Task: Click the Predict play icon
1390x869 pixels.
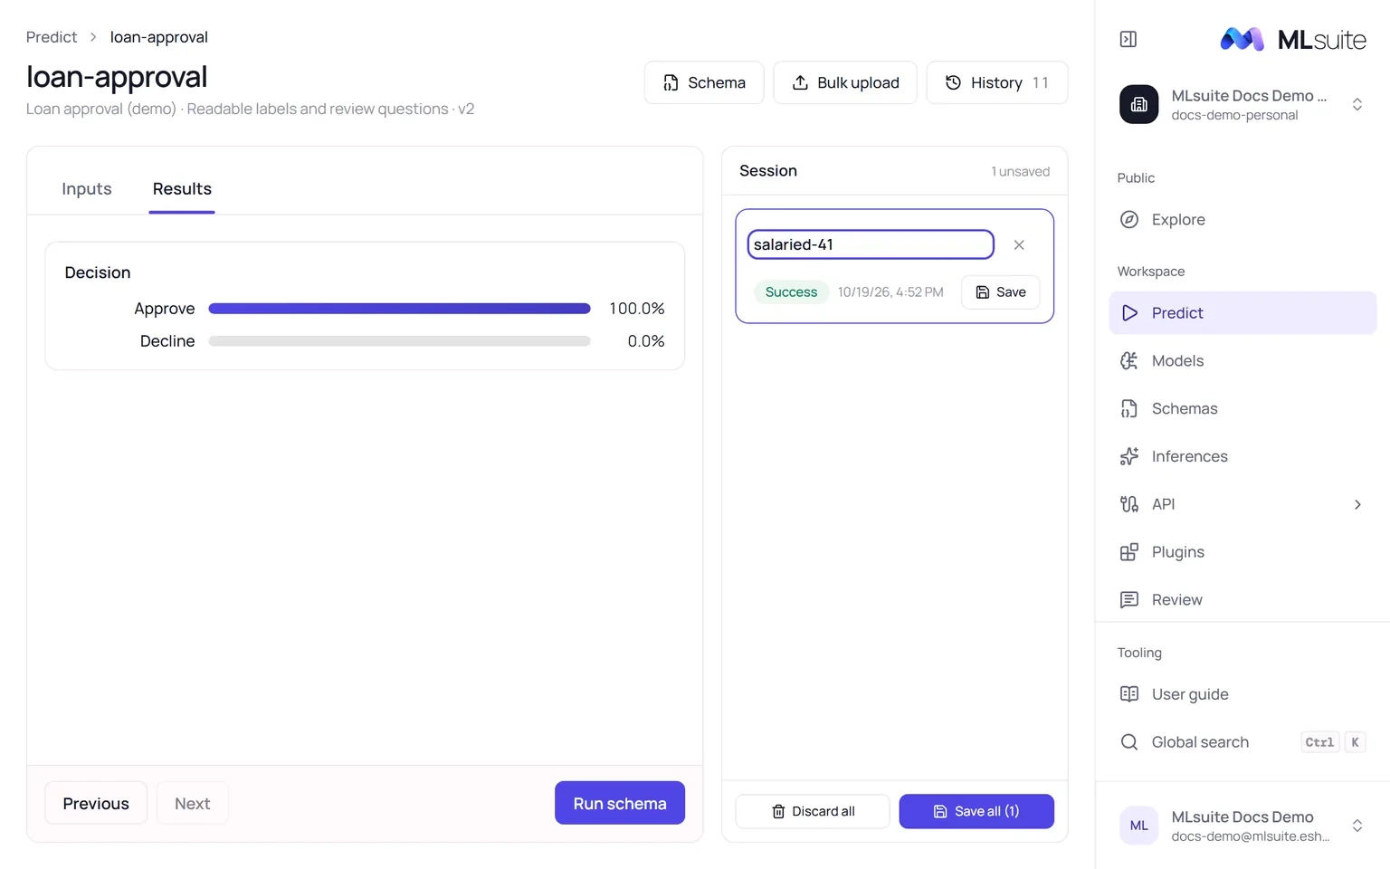Action: pos(1129,313)
